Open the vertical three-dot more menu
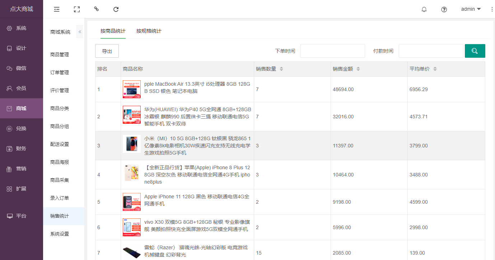The height and width of the screenshot is (260, 495). [x=492, y=9]
